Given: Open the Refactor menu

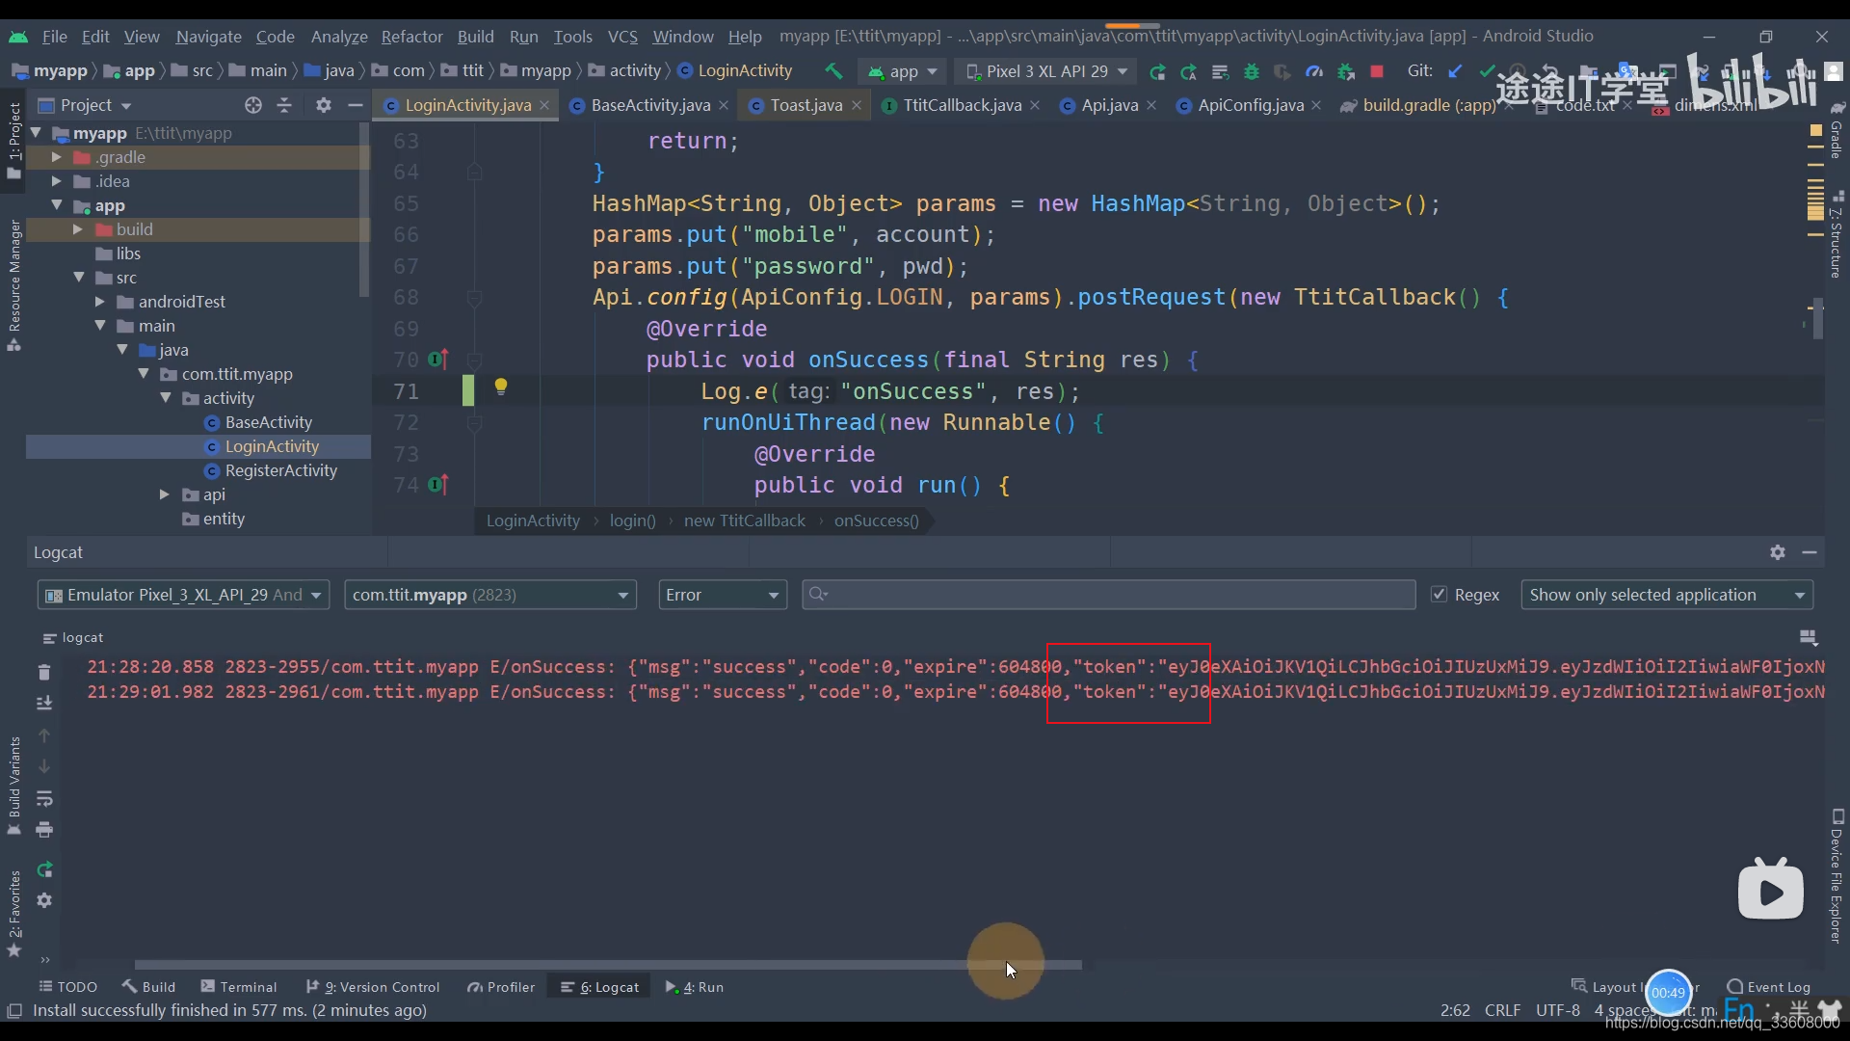Looking at the screenshot, I should click(411, 36).
